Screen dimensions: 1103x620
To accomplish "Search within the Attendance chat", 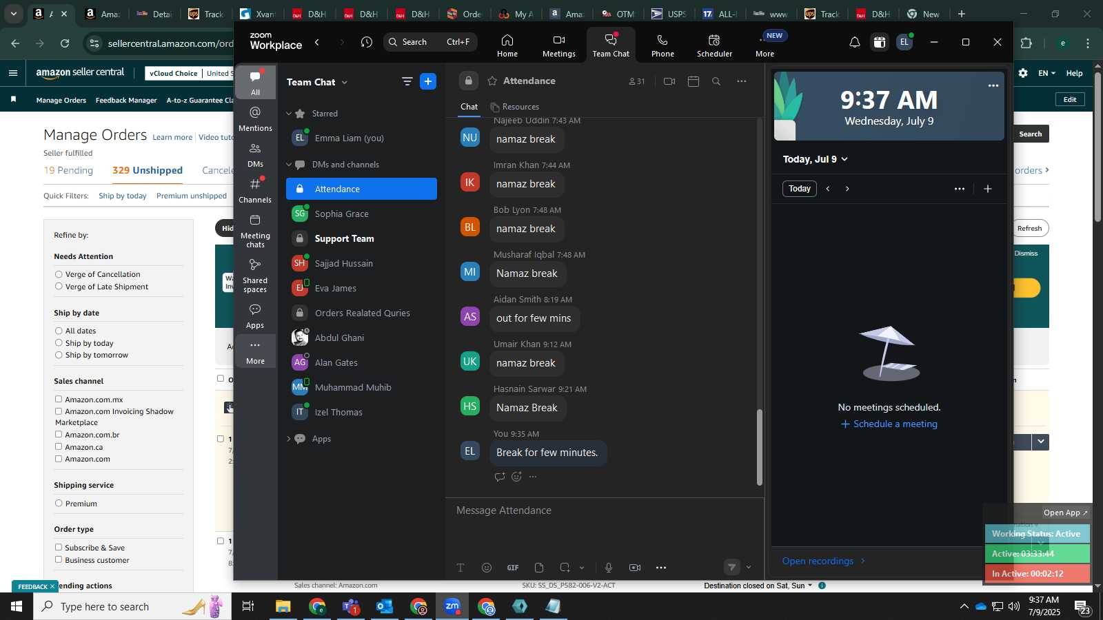I will tap(716, 81).
